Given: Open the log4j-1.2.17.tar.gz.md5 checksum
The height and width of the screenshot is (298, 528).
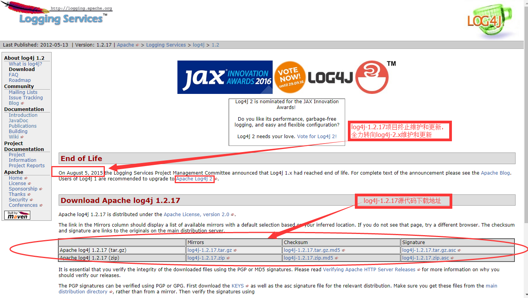Looking at the screenshot, I should coord(312,250).
